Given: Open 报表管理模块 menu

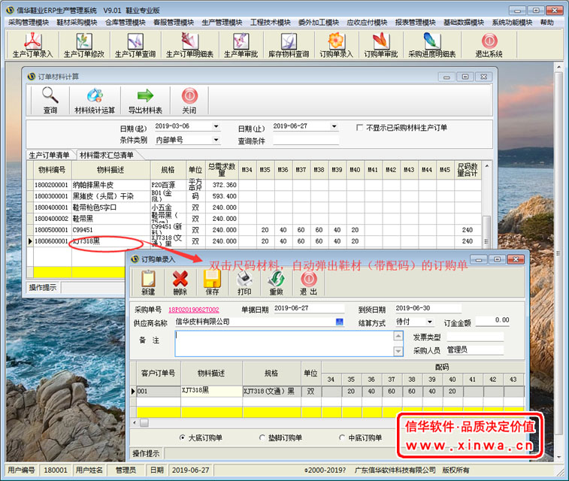Looking at the screenshot, I should coord(416,23).
